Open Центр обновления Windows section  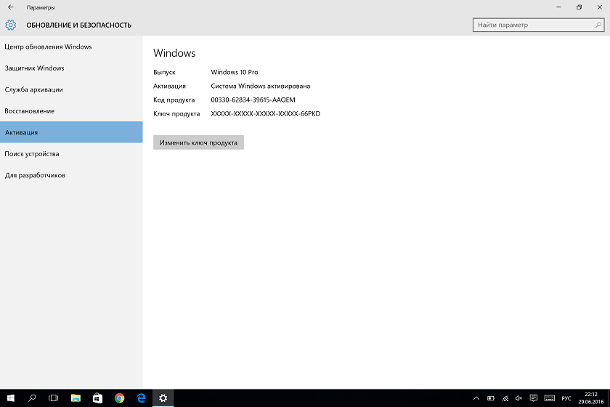coord(71,47)
